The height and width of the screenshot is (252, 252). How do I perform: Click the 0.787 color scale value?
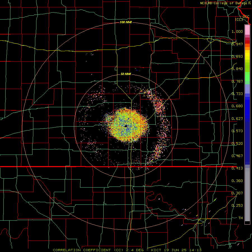click(237, 81)
